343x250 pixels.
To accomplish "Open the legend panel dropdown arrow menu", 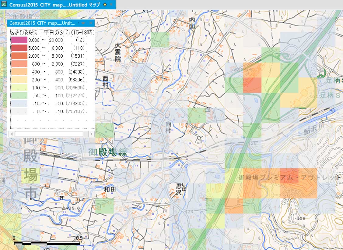I will [83, 23].
